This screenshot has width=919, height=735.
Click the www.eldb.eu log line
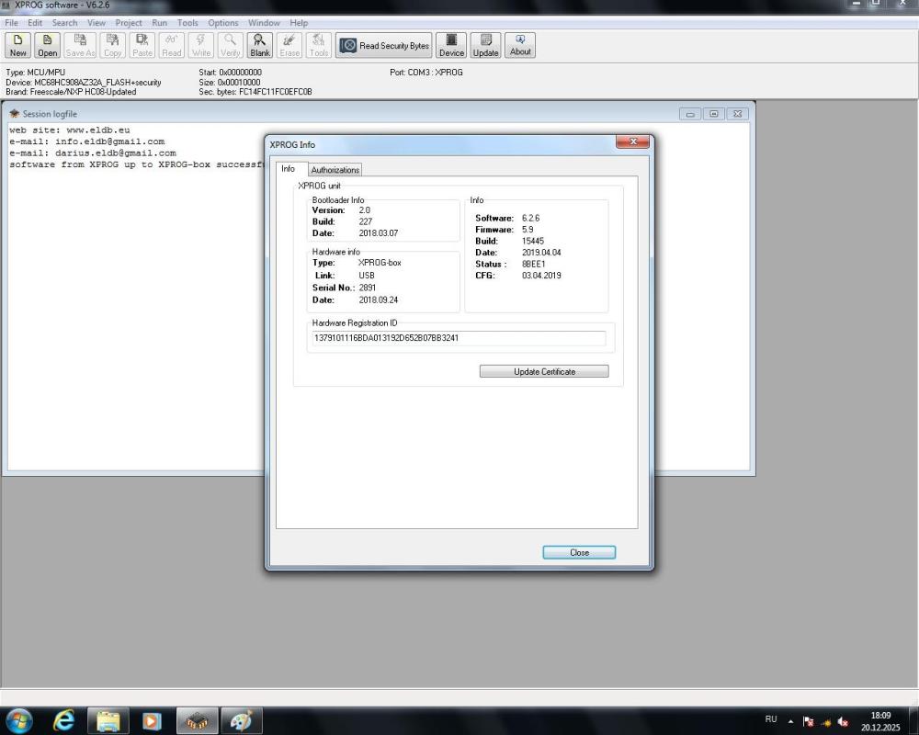[x=70, y=130]
